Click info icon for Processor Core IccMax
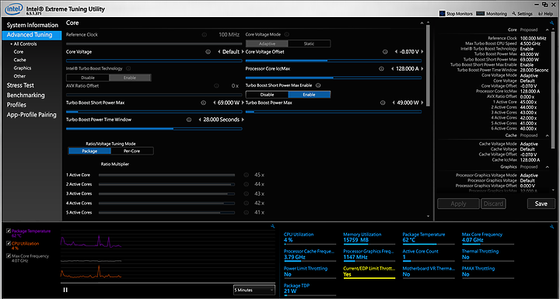The width and height of the screenshot is (560, 299). [381, 69]
